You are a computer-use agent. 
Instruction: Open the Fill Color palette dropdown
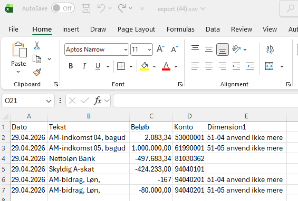pos(154,66)
